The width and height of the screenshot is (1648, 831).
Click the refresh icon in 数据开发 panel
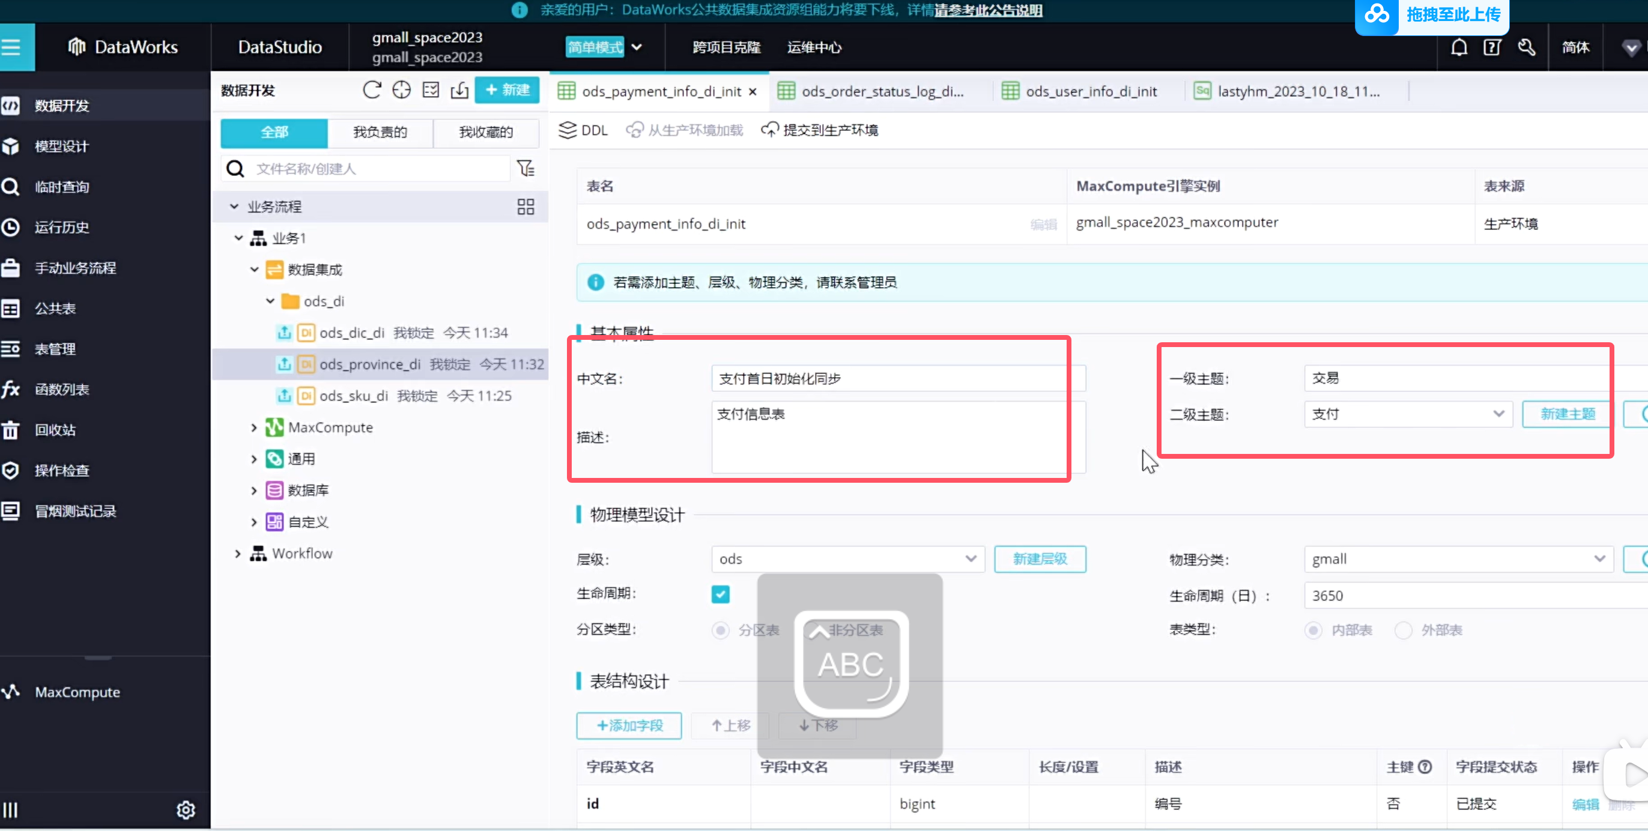(372, 89)
